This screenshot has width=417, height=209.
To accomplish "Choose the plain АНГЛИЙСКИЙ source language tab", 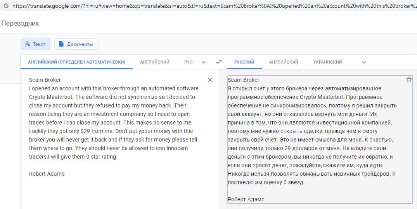I will coord(155,62).
